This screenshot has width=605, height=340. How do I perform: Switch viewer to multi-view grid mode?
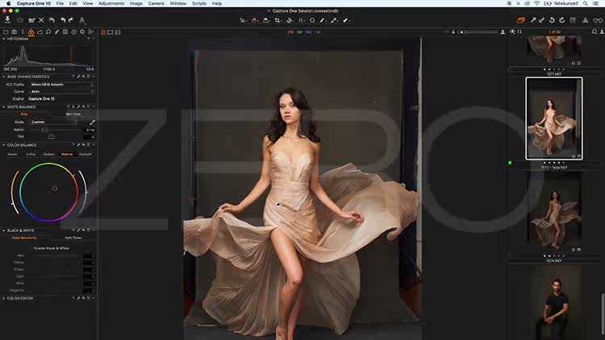click(103, 32)
